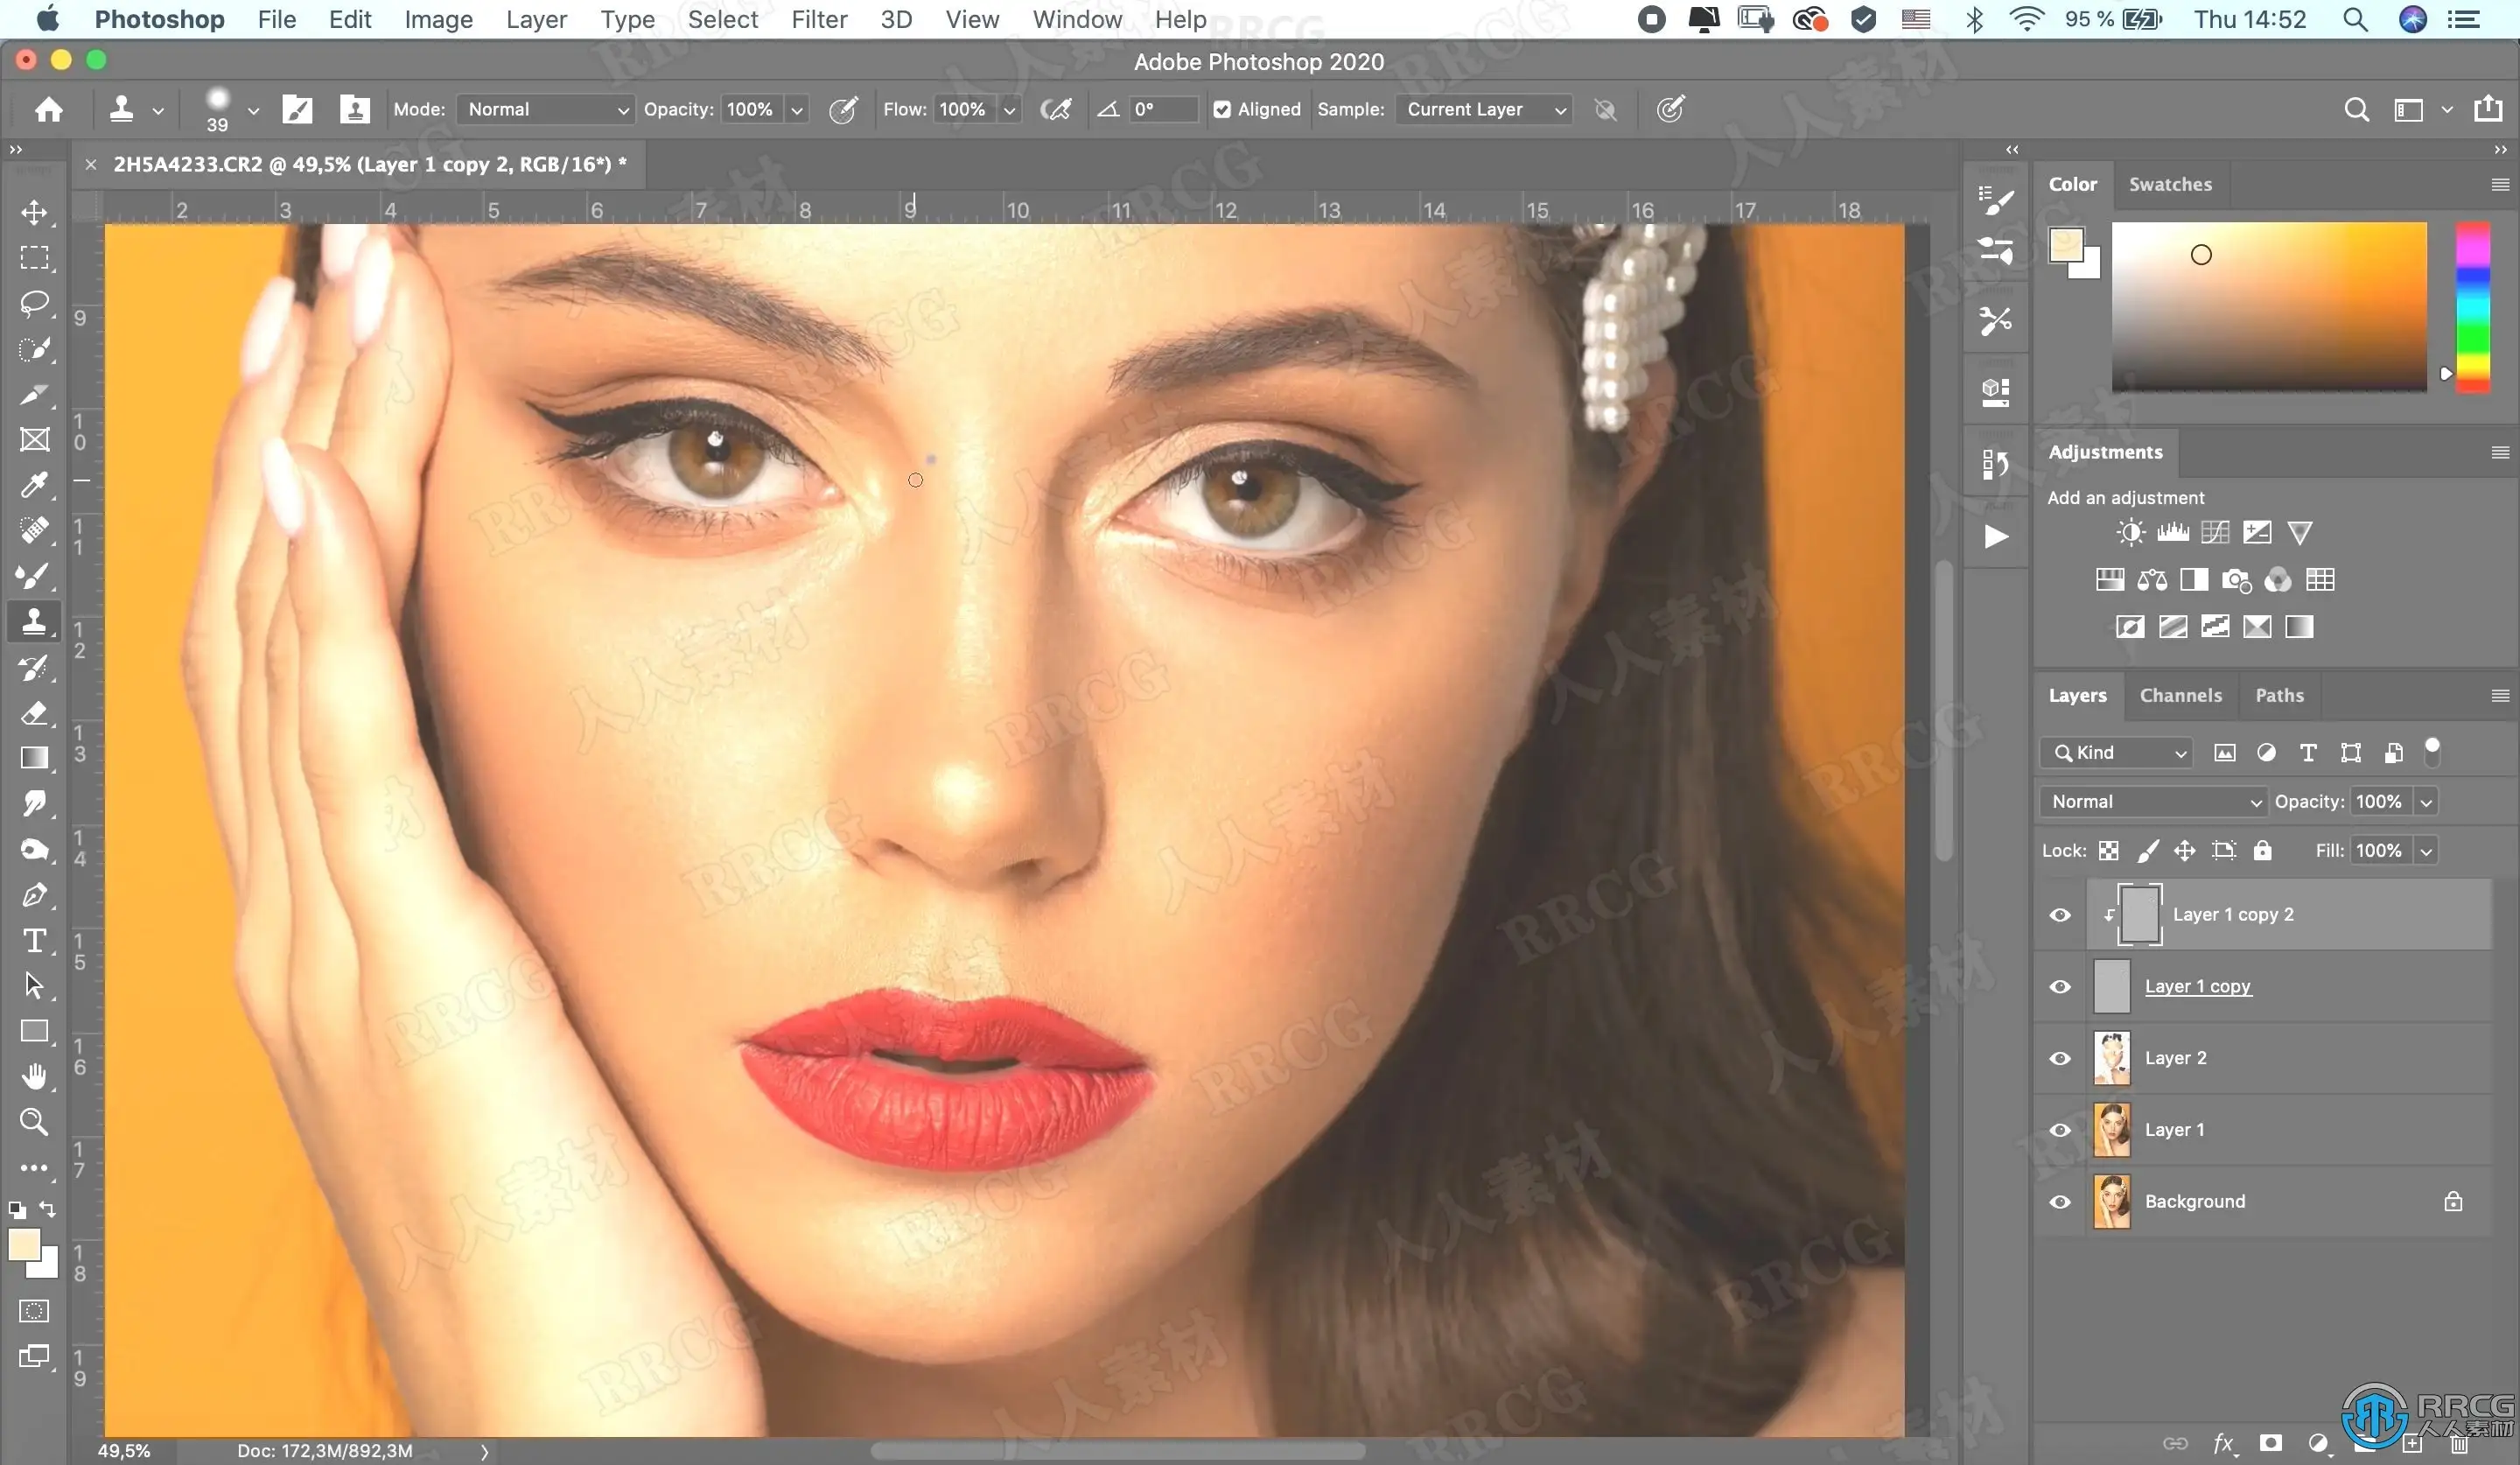Switch to the Swatches tab
This screenshot has width=2520, height=1465.
coord(2170,184)
